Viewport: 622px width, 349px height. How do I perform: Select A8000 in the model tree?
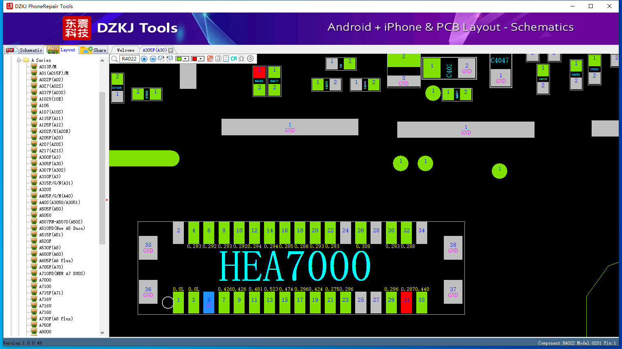pos(45,332)
